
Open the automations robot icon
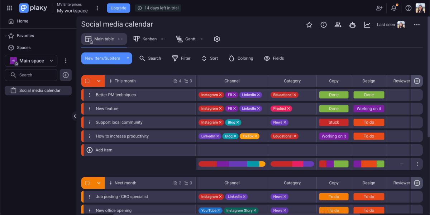click(x=353, y=25)
